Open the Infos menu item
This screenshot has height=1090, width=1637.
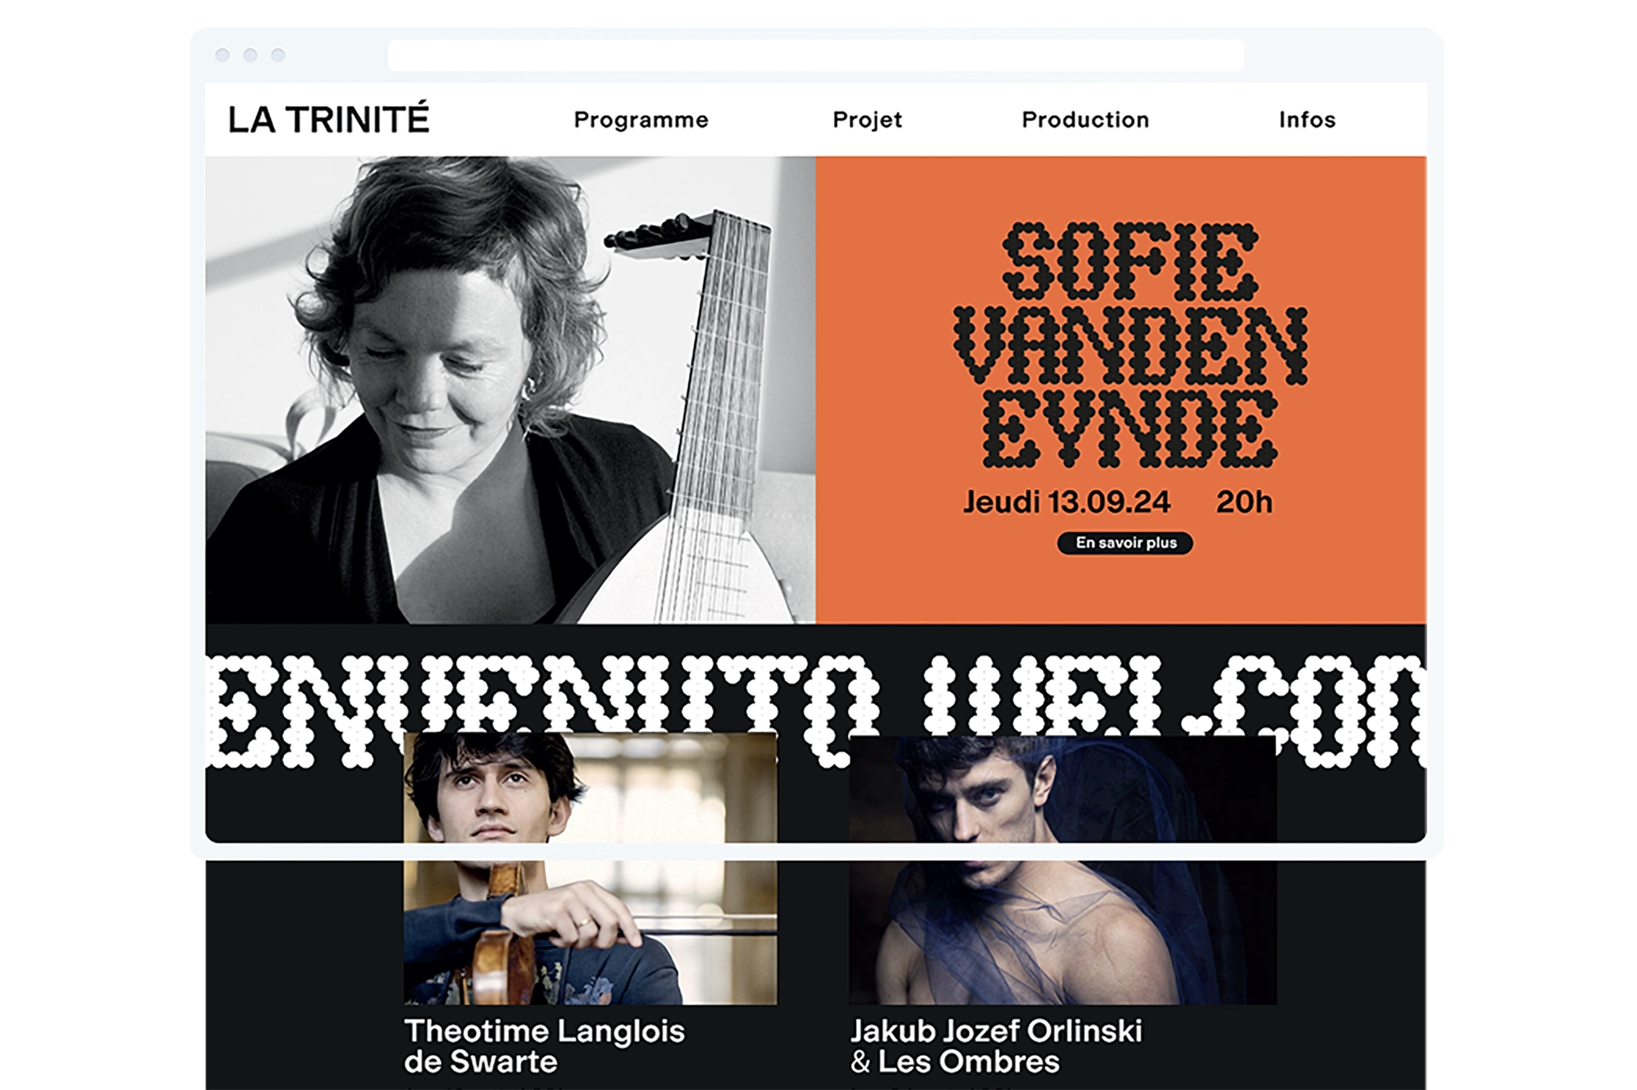pos(1307,119)
